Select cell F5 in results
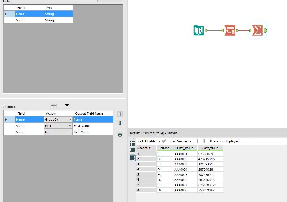Image resolution: width=287 pixels, height=202 pixels. pyautogui.click(x=165, y=175)
